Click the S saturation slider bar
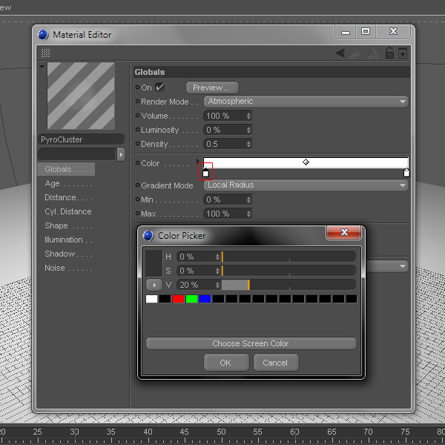445x445 pixels. point(289,271)
